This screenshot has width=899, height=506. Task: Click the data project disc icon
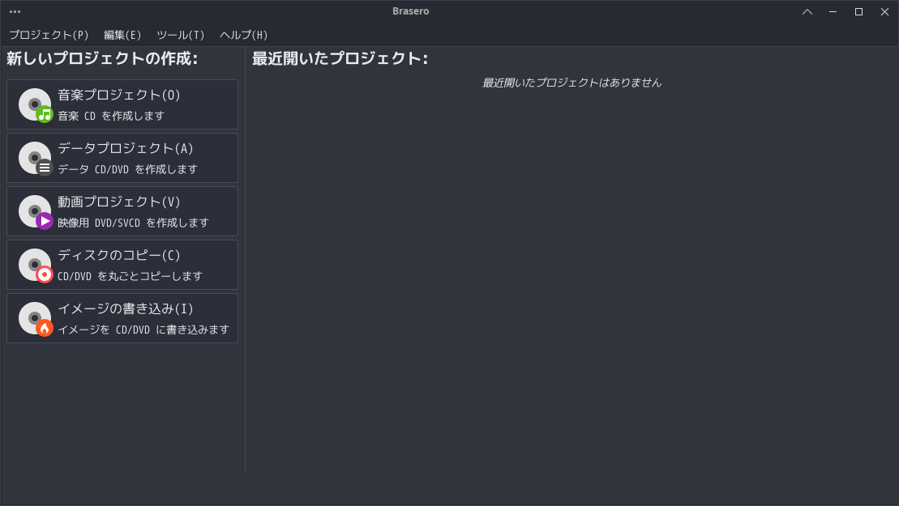[x=35, y=159]
